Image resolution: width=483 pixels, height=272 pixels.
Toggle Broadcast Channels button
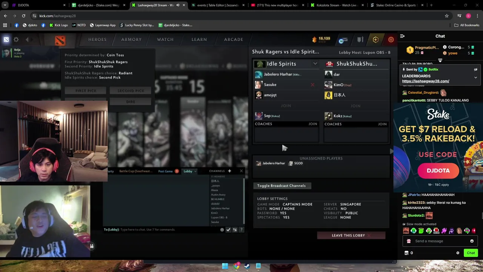281,185
